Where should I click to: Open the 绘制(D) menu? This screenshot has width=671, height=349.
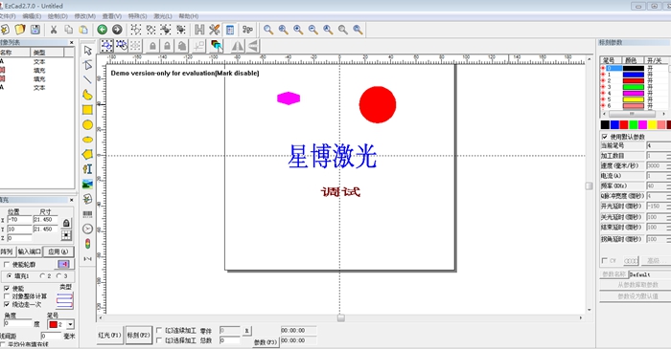coord(58,16)
